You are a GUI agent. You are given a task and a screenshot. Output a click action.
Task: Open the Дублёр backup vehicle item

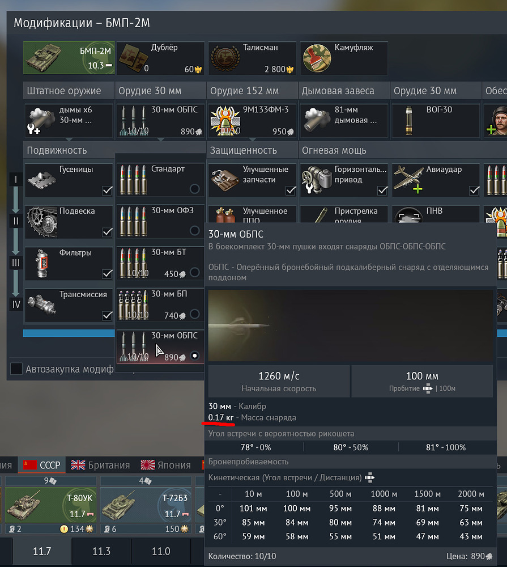click(x=160, y=58)
